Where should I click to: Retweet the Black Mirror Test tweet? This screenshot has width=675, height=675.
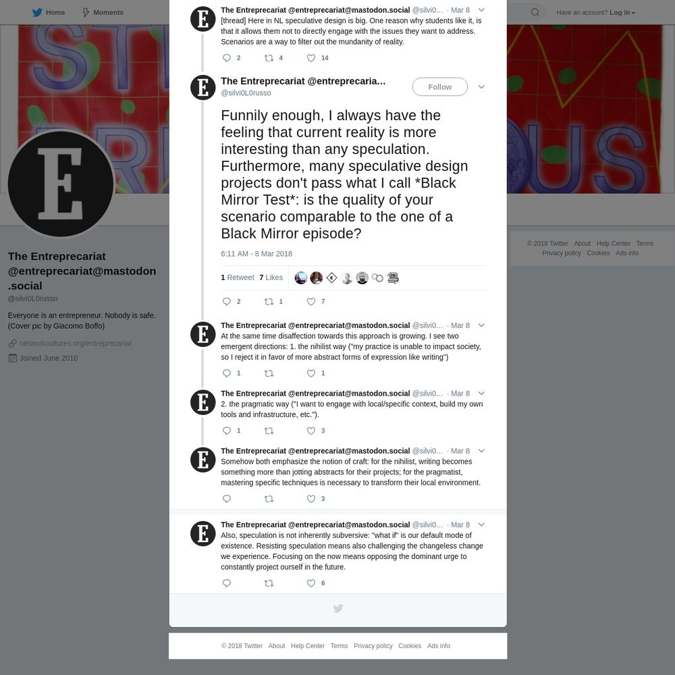click(x=269, y=301)
